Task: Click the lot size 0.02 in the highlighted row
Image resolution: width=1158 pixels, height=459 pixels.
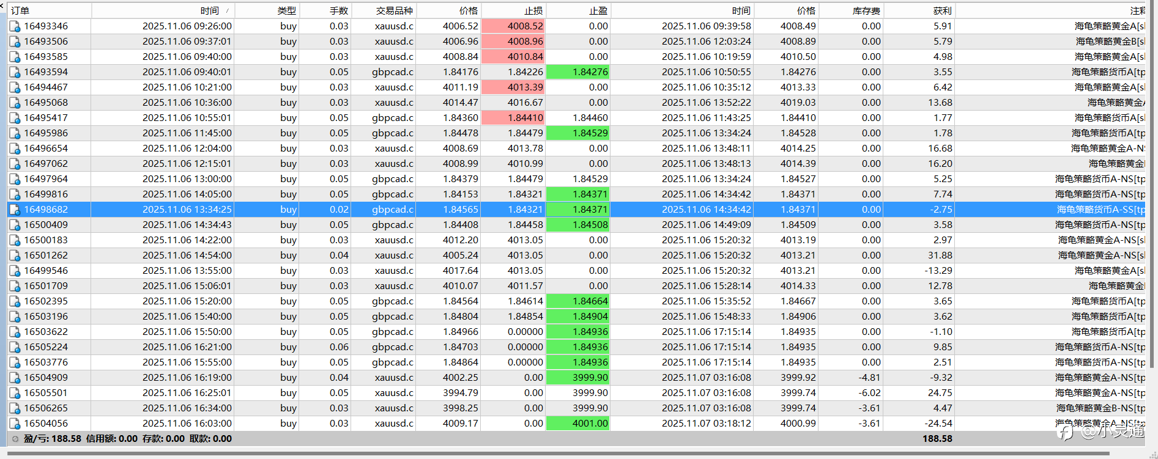Action: click(x=339, y=210)
